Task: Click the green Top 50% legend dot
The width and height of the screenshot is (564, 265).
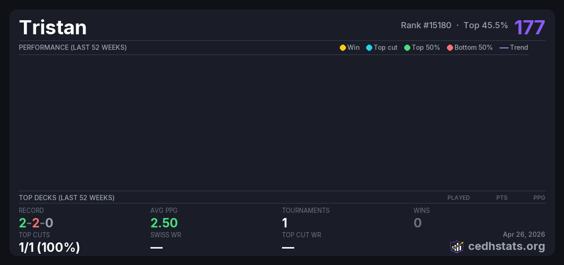Action: pos(407,47)
